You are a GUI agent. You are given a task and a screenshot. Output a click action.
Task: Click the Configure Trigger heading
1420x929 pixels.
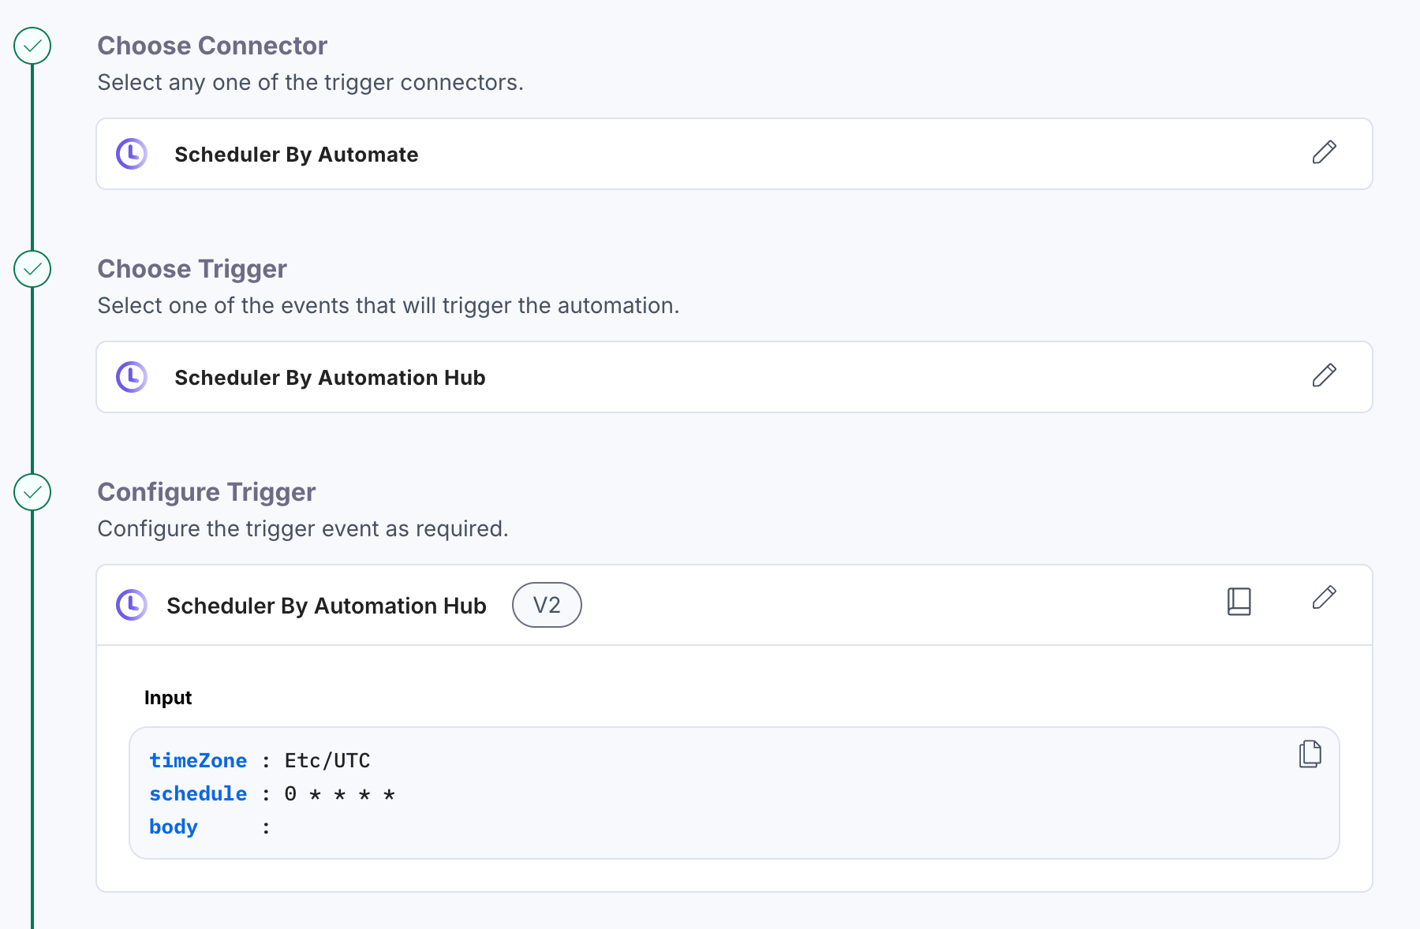[x=207, y=492]
